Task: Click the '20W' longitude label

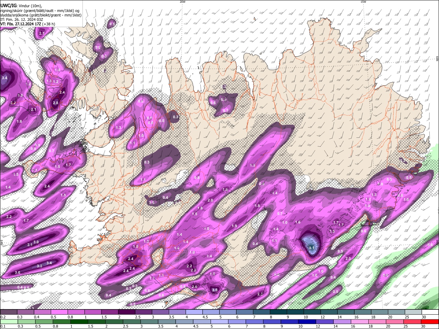Action: coord(182,2)
